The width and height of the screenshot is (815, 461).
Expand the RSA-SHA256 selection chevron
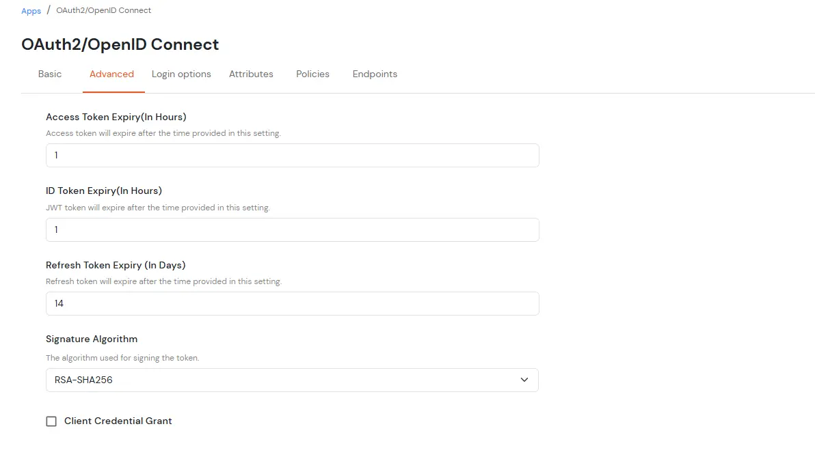click(524, 380)
